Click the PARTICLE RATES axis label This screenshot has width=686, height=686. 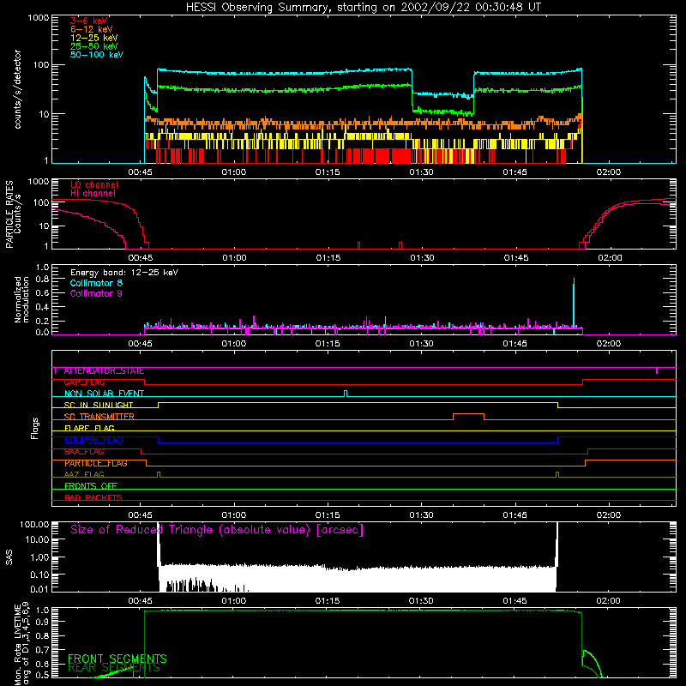click(9, 214)
